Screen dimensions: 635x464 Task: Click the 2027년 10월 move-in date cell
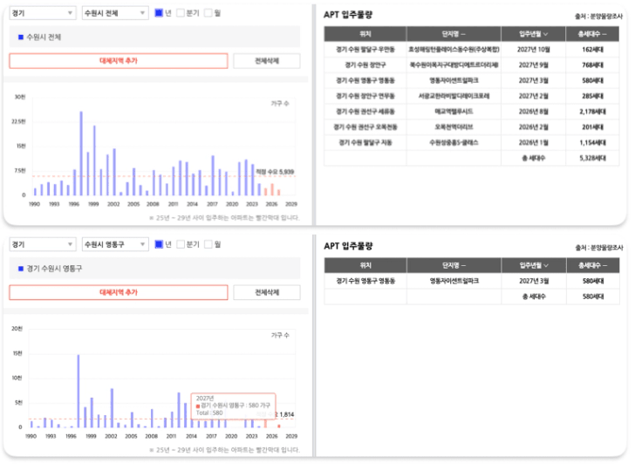pos(533,50)
